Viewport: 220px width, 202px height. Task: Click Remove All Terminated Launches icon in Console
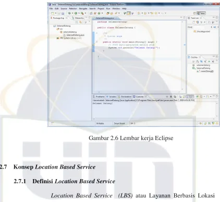(x=175, y=97)
